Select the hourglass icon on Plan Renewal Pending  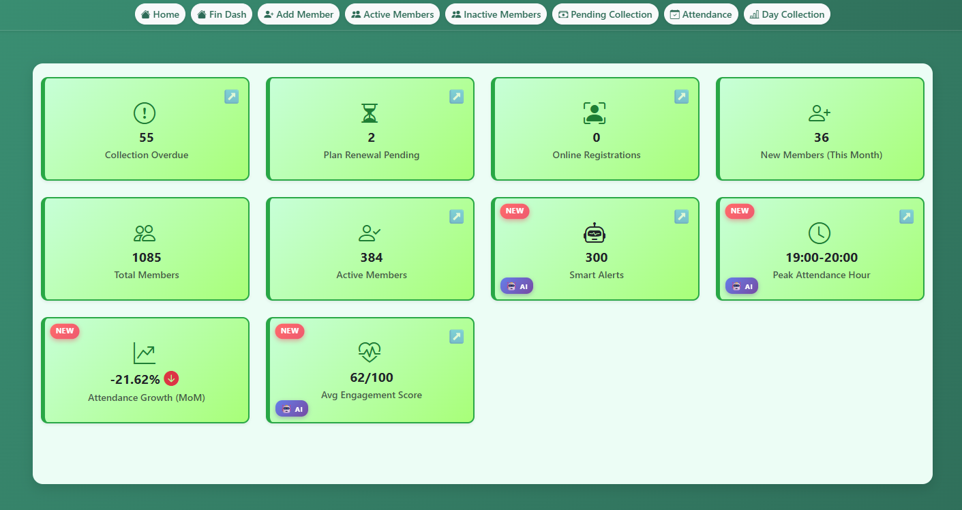(370, 112)
